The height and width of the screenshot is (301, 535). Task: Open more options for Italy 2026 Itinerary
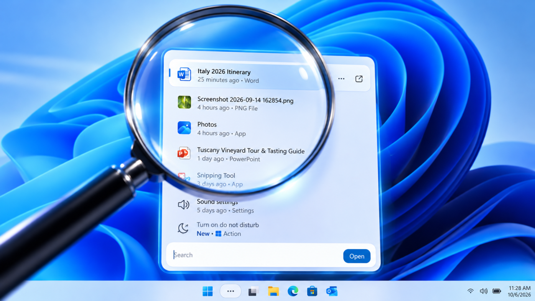[341, 79]
